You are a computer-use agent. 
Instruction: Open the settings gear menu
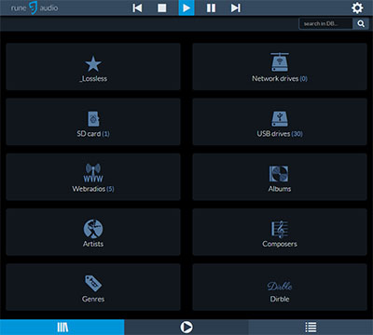pyautogui.click(x=357, y=7)
